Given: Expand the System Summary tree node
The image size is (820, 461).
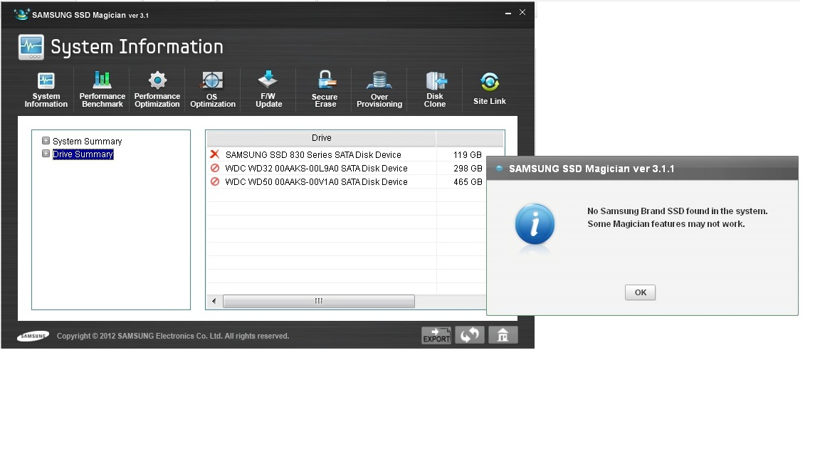Looking at the screenshot, I should point(46,141).
